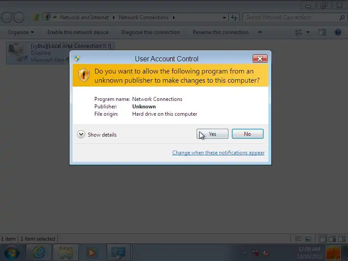Open Organize menu in Network Connections
Image resolution: width=348 pixels, height=261 pixels.
20,32
